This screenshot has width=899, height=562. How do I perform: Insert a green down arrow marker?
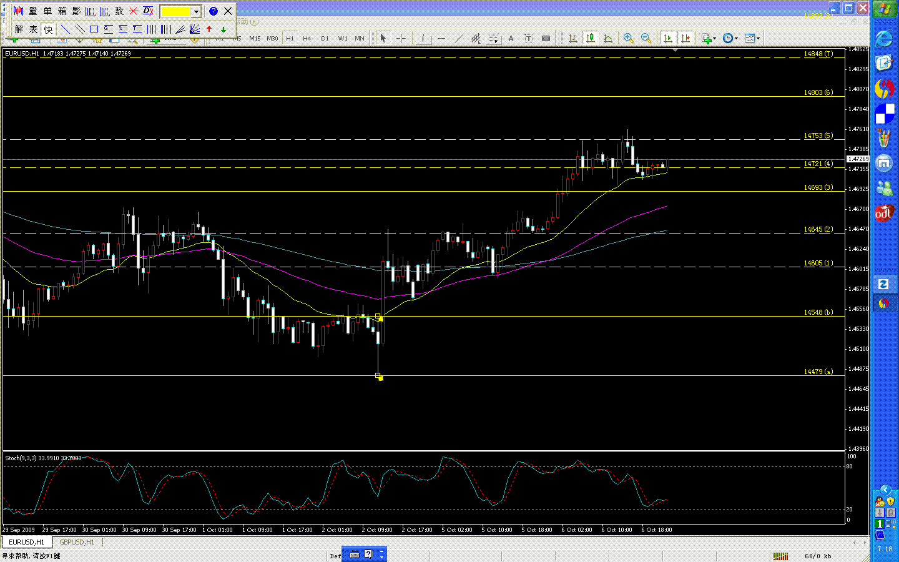(x=224, y=29)
